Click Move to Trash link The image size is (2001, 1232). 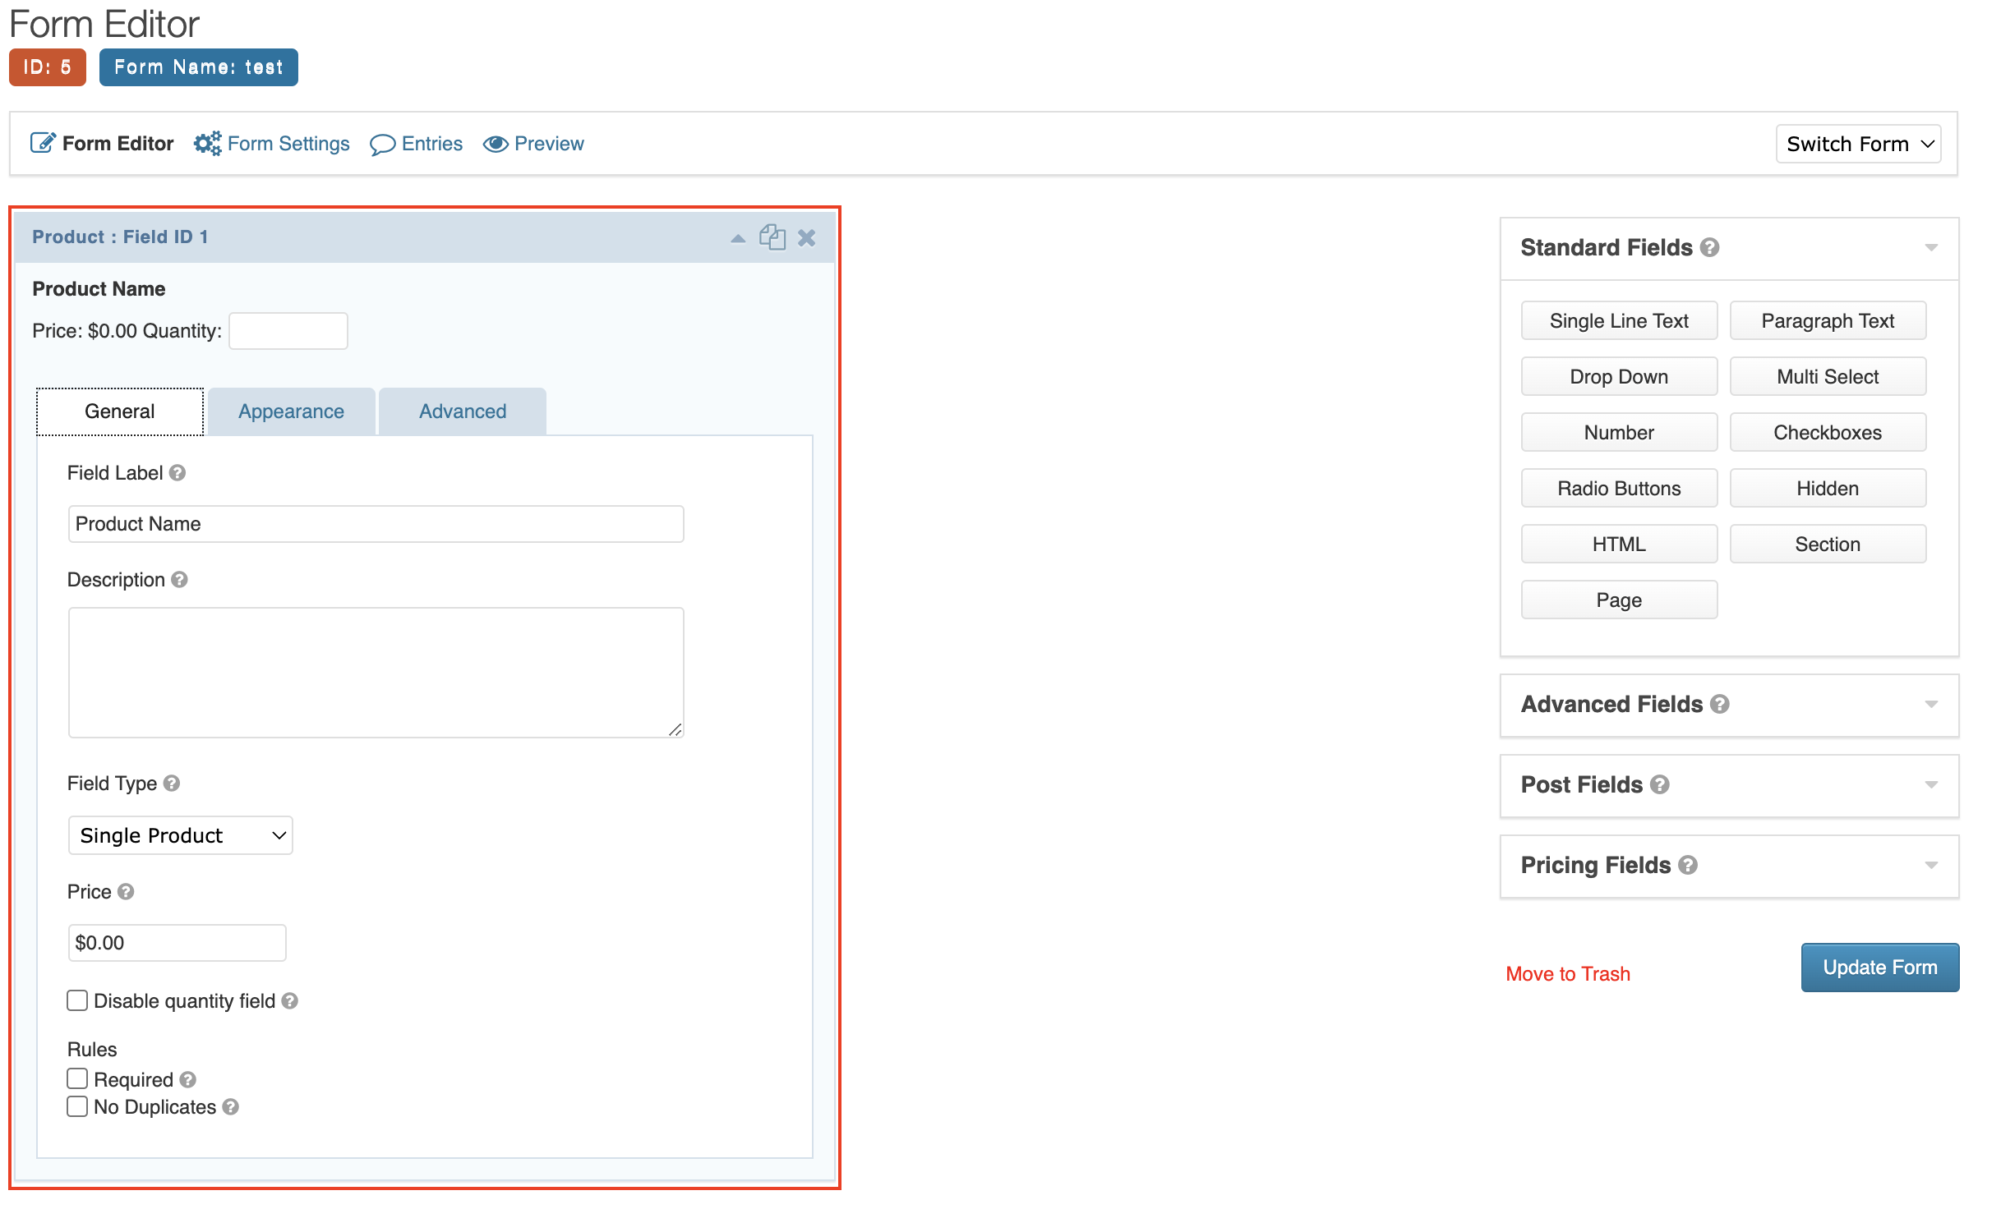pos(1566,973)
